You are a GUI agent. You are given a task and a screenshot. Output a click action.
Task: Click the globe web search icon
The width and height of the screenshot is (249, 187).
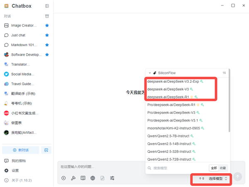click(93, 178)
